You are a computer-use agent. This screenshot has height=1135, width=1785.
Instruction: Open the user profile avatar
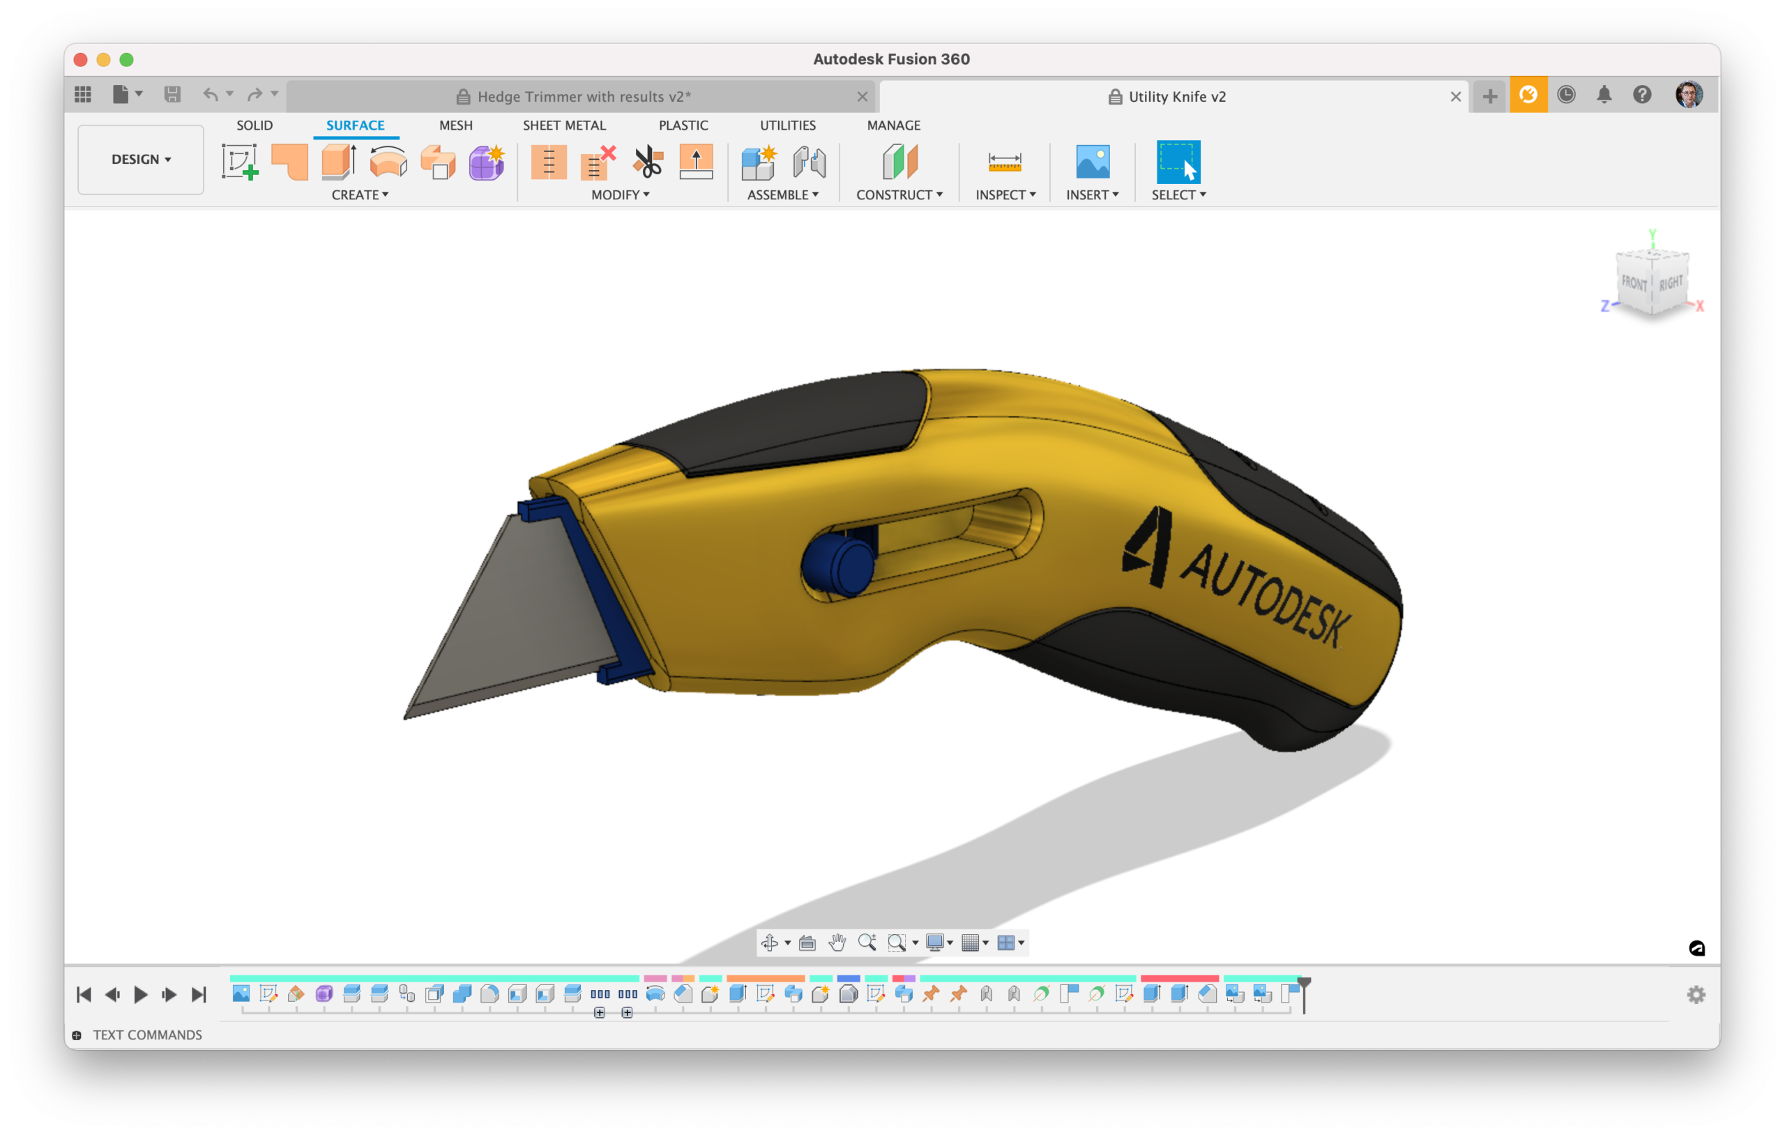coord(1689,95)
